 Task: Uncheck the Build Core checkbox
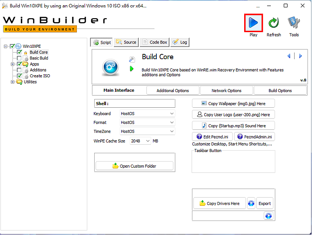pos(19,52)
